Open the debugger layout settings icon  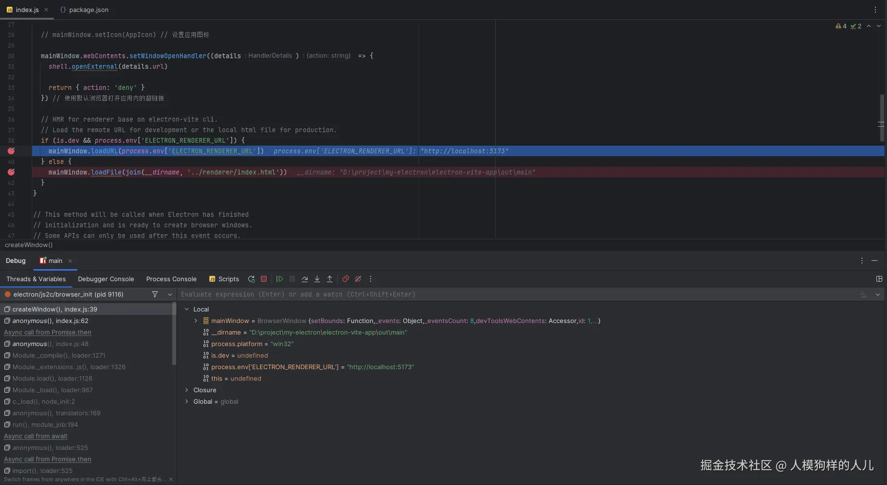click(879, 279)
